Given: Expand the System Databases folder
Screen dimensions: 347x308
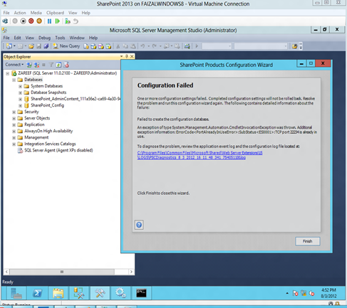Looking at the screenshot, I should tap(20, 86).
